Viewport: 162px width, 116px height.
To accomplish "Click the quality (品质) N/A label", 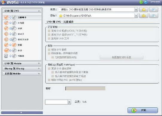I will [81, 102].
